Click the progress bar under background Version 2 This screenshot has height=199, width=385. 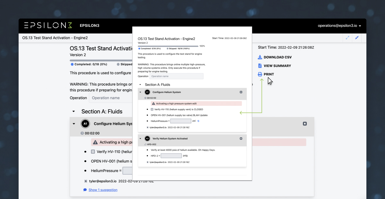[101, 60]
